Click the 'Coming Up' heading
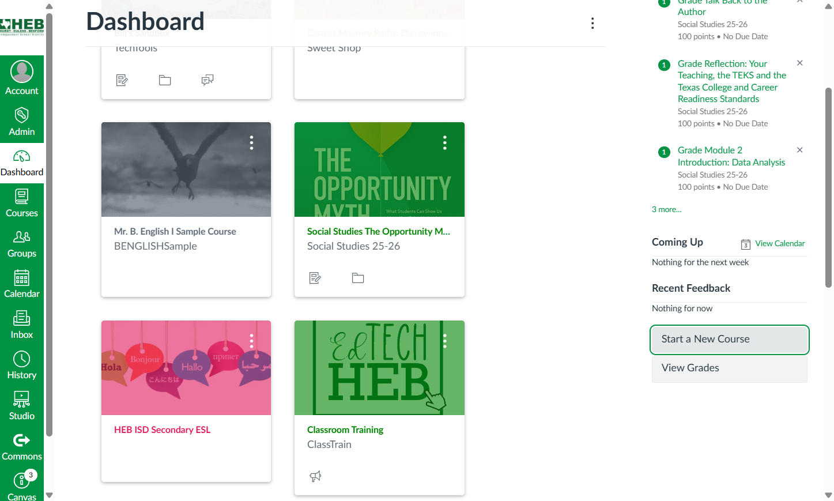The height and width of the screenshot is (501, 834). pyautogui.click(x=677, y=242)
